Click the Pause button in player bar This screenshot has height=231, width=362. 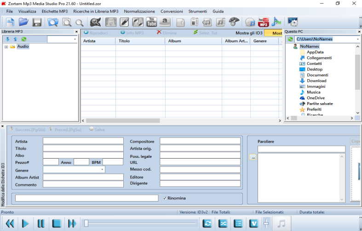tap(41, 223)
